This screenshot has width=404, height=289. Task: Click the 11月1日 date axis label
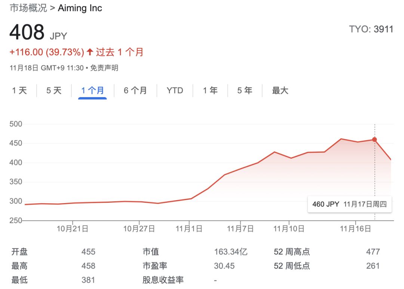pyautogui.click(x=189, y=229)
